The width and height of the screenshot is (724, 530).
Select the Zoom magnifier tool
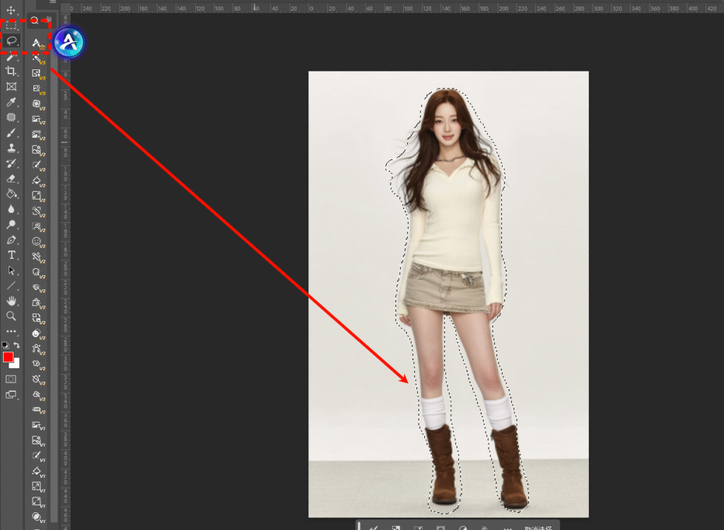[11, 316]
